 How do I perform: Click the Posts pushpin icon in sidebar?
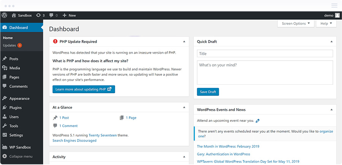4,59
